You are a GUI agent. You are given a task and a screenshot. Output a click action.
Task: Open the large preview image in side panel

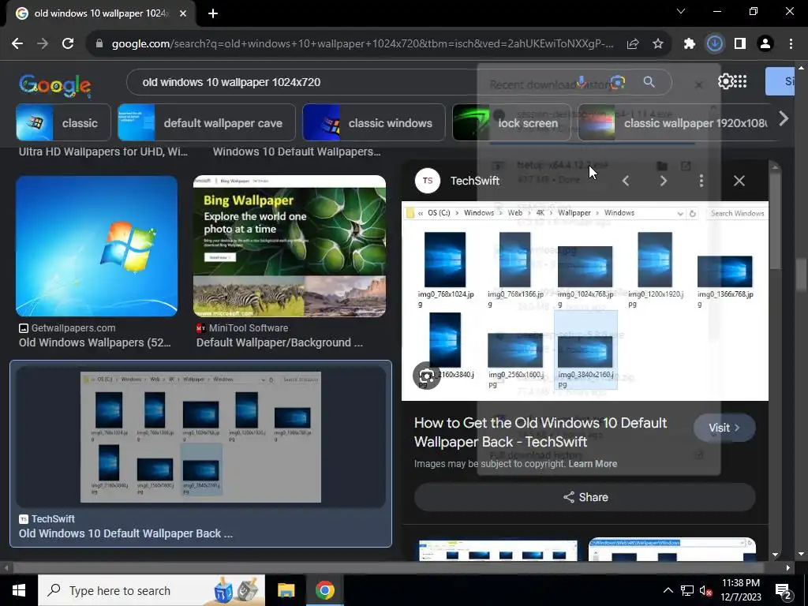pos(585,301)
